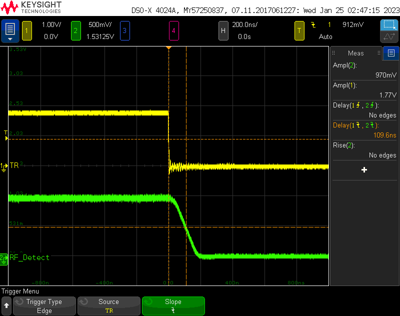
Task: Click horizontal delay 0.0s value
Action: point(244,36)
